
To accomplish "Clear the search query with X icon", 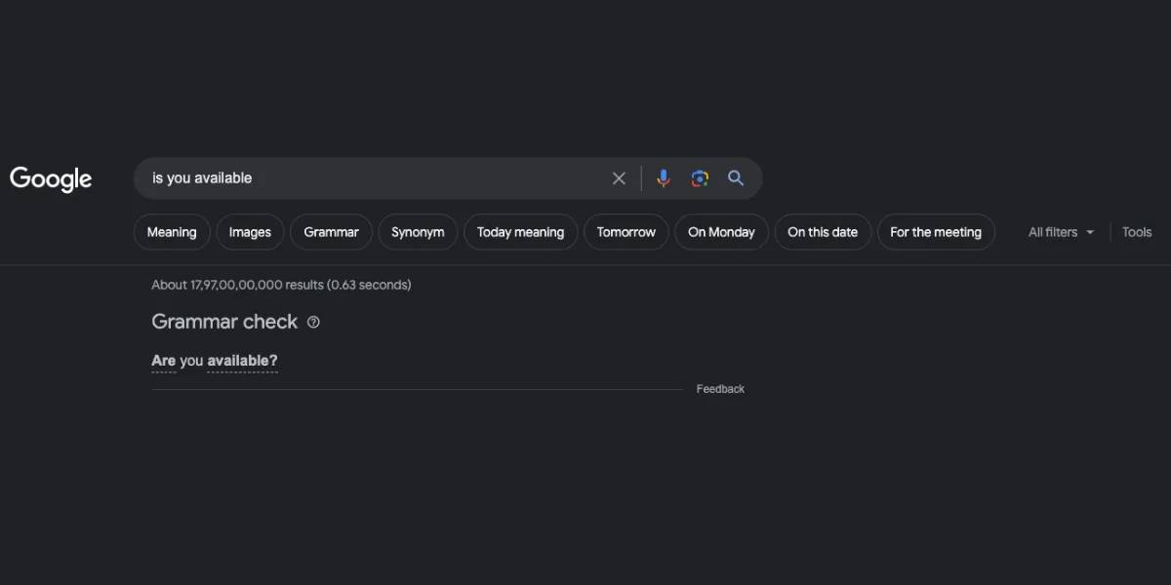I will coord(619,178).
